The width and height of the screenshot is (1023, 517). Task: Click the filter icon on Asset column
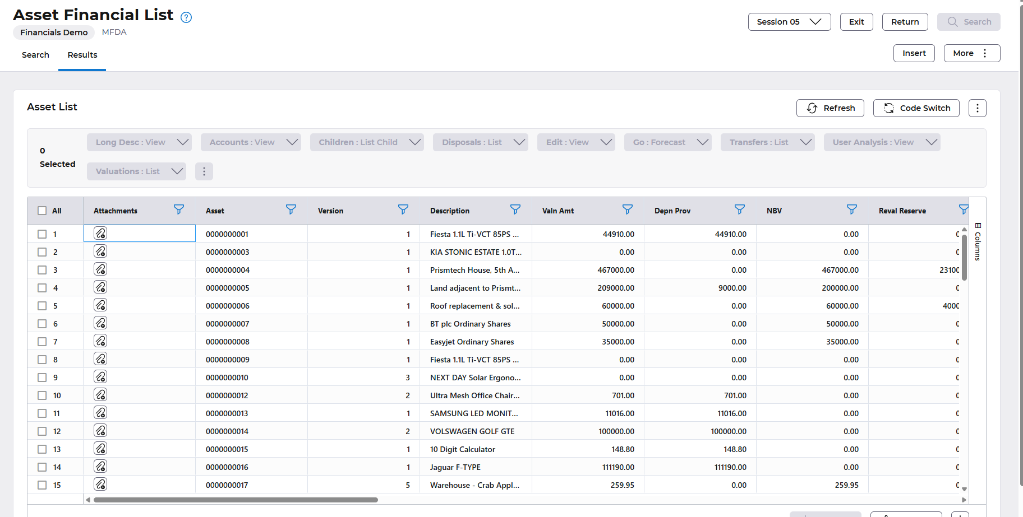(x=291, y=209)
